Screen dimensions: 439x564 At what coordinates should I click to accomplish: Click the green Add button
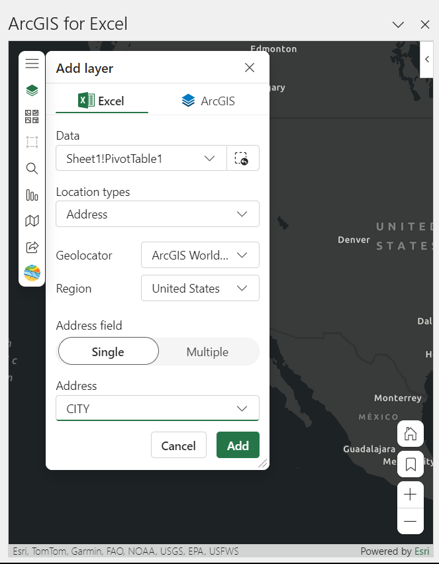tap(238, 446)
